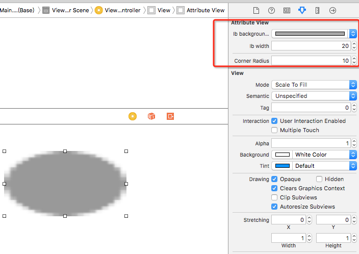
Task: Click the Alpha value field
Action: [x=311, y=143]
